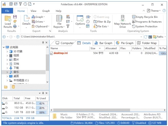Open the Drives dropdown
The width and height of the screenshot is (168, 126).
pos(38,22)
